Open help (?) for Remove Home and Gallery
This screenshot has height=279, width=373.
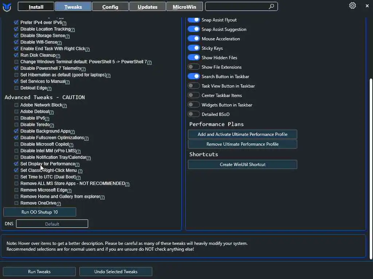point(102,197)
